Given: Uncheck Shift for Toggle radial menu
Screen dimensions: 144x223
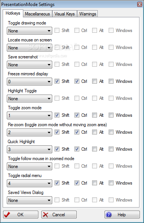Looking at the screenshot, I should coord(57,183).
